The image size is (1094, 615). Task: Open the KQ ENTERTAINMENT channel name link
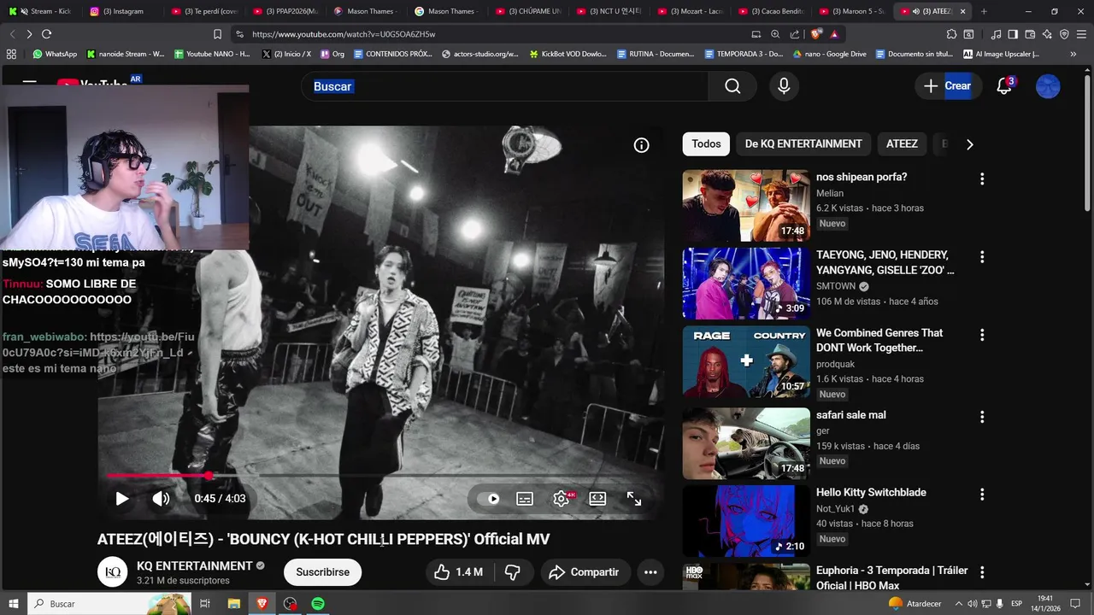pos(195,565)
